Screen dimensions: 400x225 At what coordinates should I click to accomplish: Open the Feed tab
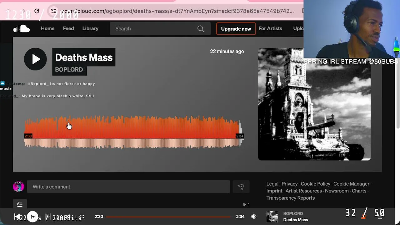click(68, 28)
